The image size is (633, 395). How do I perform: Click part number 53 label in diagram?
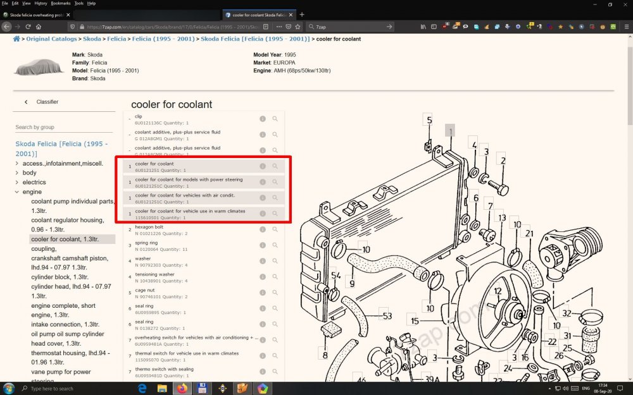click(x=387, y=316)
